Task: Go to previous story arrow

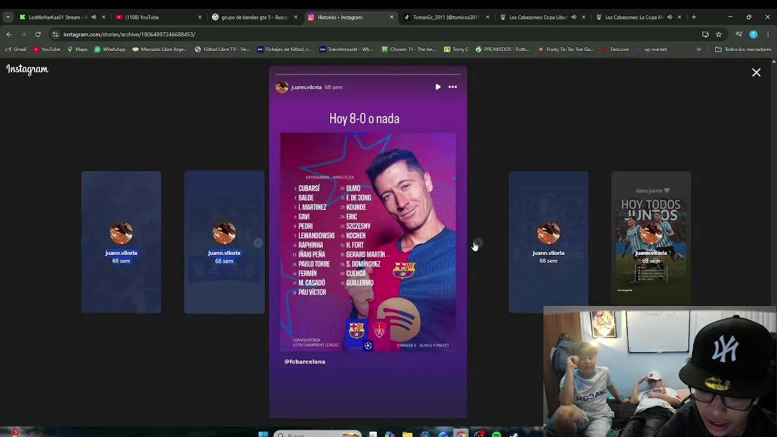Action: [x=258, y=243]
